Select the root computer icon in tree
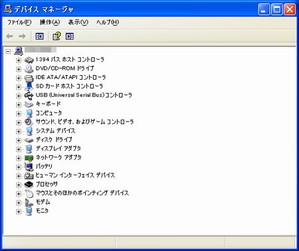Image resolution: width=299 pixels, height=251 pixels. 19,51
